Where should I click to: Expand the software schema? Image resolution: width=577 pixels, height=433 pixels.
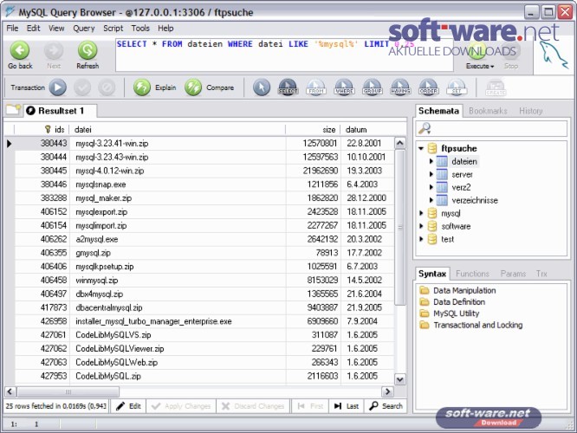[421, 226]
